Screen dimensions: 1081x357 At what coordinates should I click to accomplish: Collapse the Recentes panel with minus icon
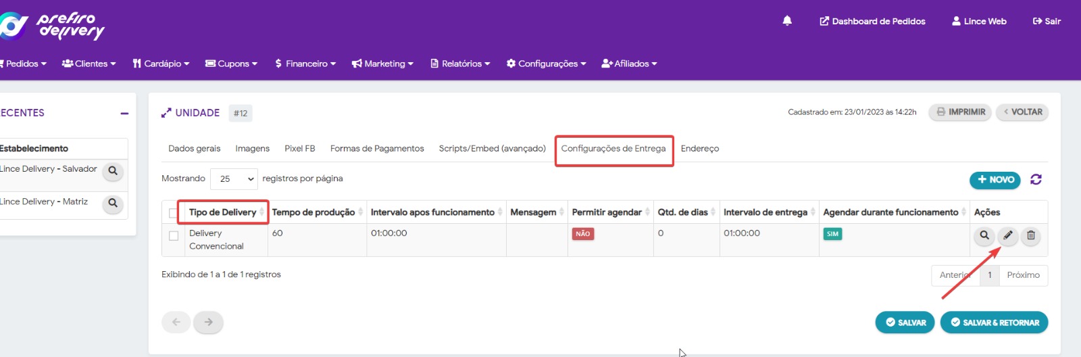(124, 114)
